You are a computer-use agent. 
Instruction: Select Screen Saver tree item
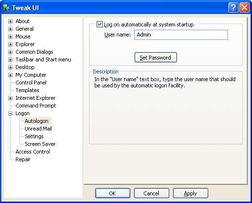tap(40, 144)
